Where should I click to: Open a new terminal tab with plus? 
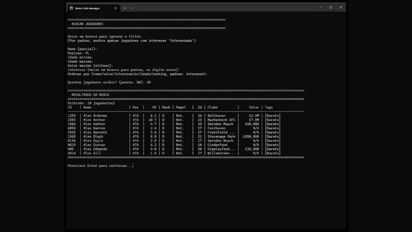point(125,8)
